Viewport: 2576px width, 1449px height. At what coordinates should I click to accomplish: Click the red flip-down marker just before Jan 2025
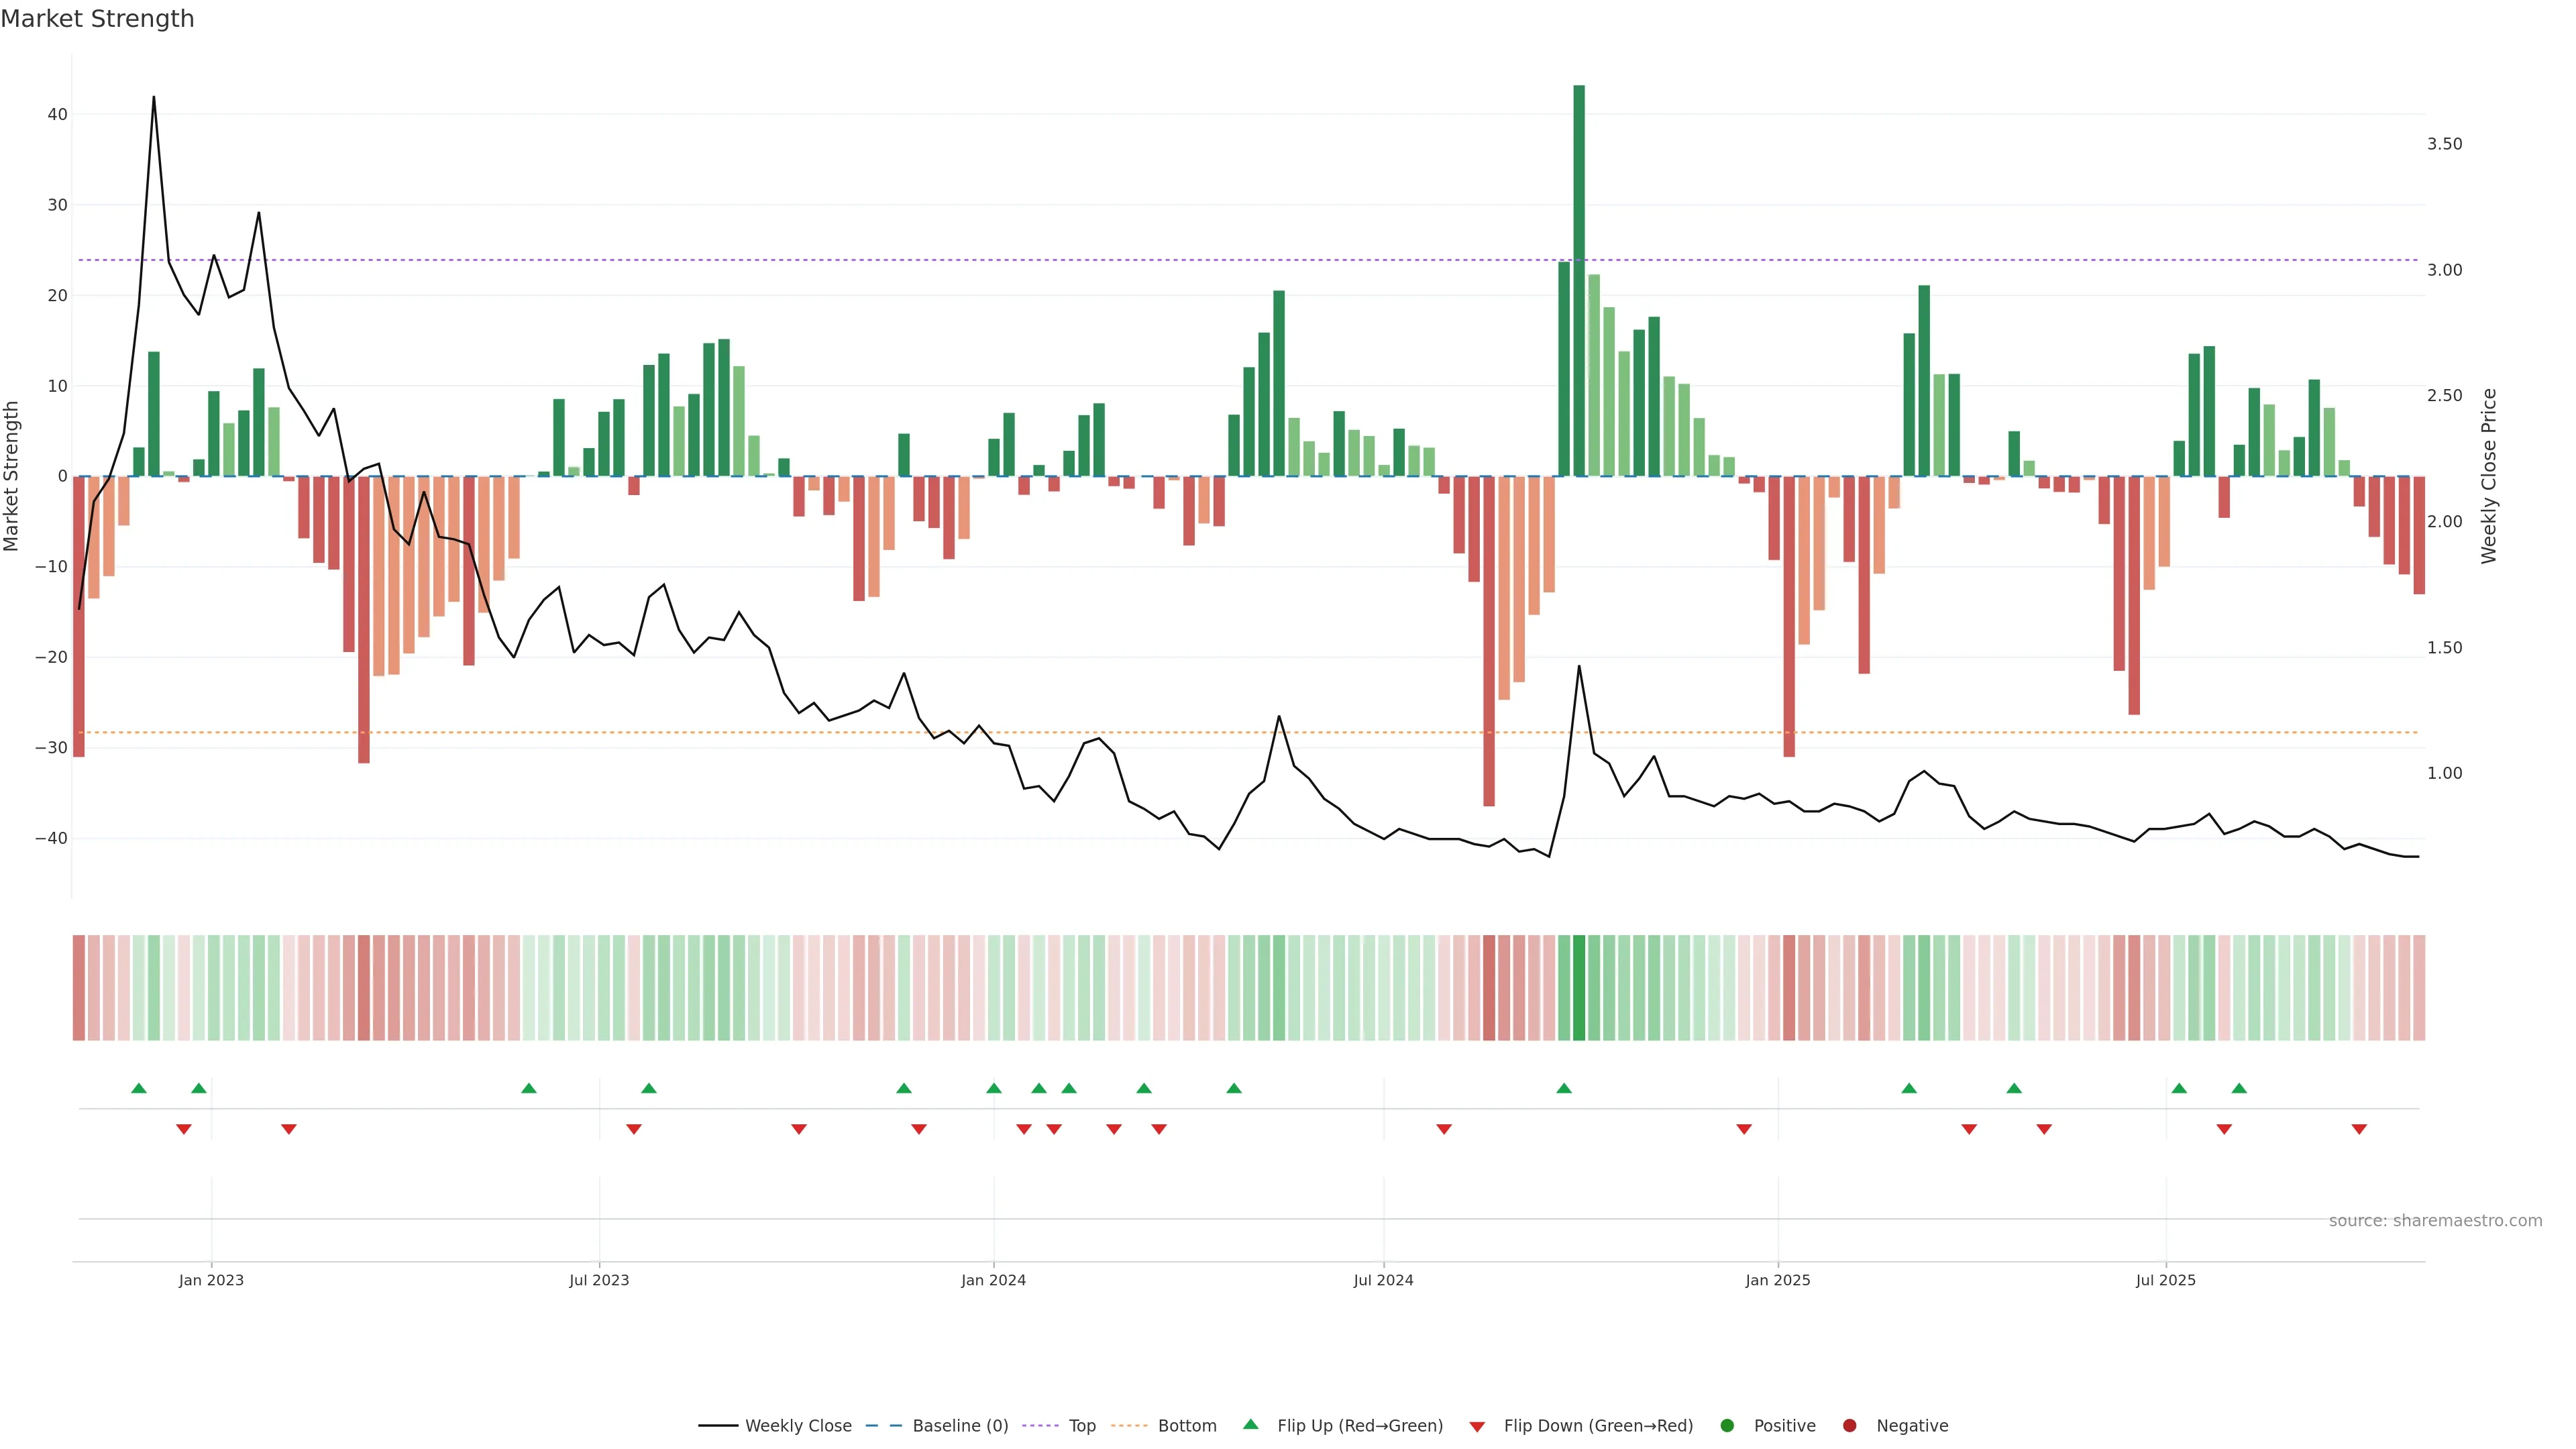(1744, 1129)
